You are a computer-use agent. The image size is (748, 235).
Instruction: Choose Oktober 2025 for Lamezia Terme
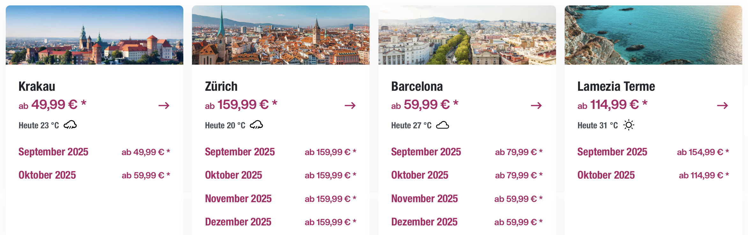click(653, 175)
